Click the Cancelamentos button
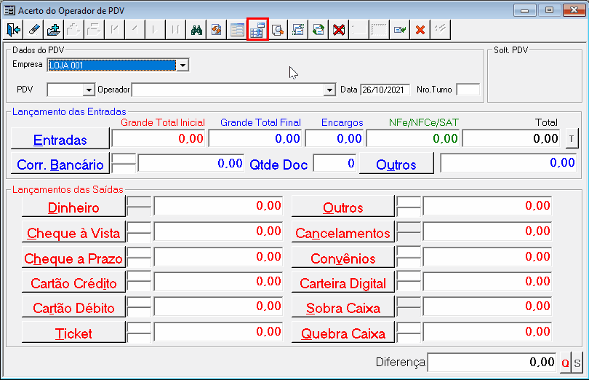The width and height of the screenshot is (589, 380). pos(343,232)
